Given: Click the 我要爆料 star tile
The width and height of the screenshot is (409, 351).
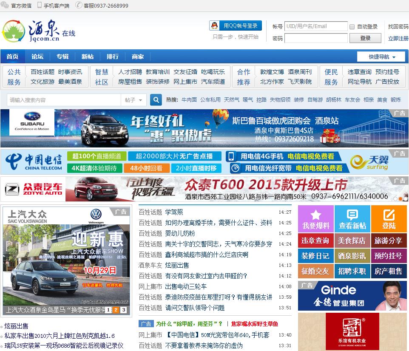Looking at the screenshot, I should point(315,219).
